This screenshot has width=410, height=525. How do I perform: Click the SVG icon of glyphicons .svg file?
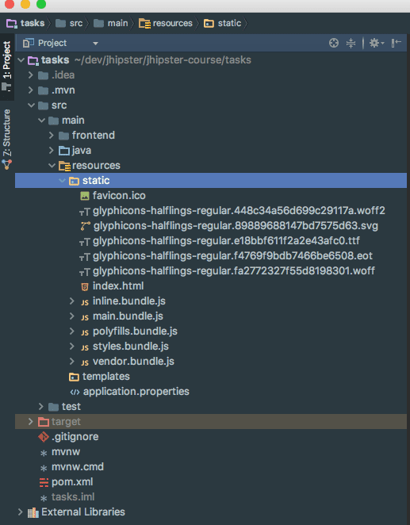[85, 226]
